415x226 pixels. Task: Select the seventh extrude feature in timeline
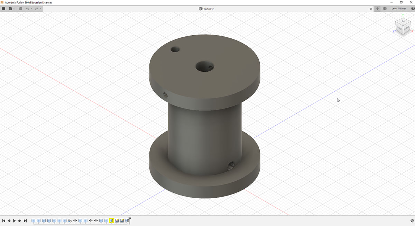pyautogui.click(x=65, y=221)
